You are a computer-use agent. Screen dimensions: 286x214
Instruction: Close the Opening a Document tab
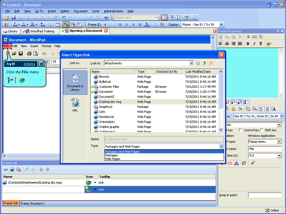point(106,31)
